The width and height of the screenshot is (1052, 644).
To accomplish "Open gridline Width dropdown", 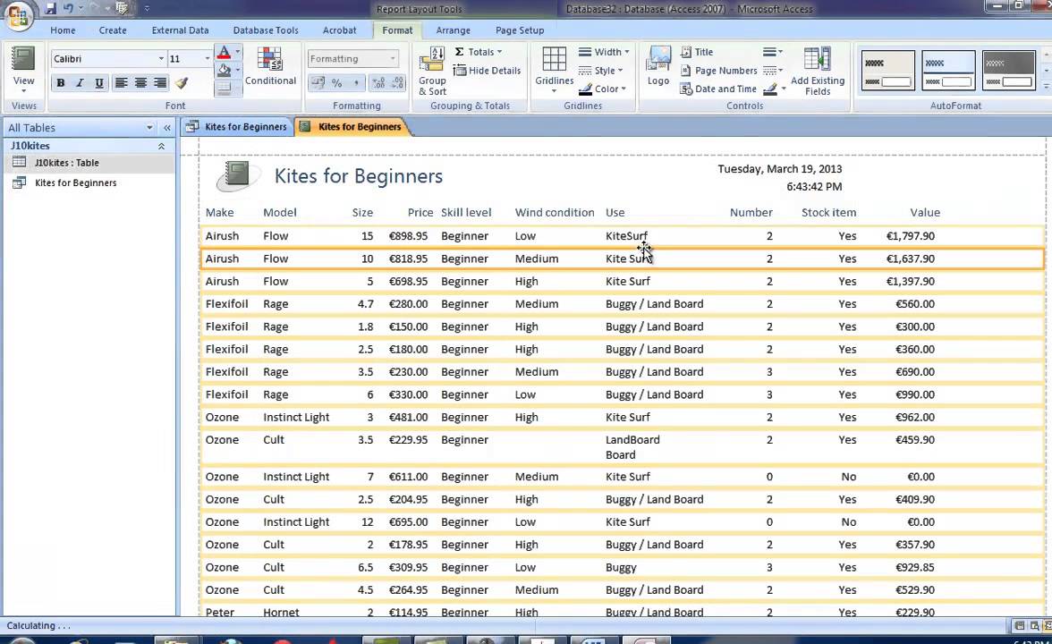I will tap(604, 52).
